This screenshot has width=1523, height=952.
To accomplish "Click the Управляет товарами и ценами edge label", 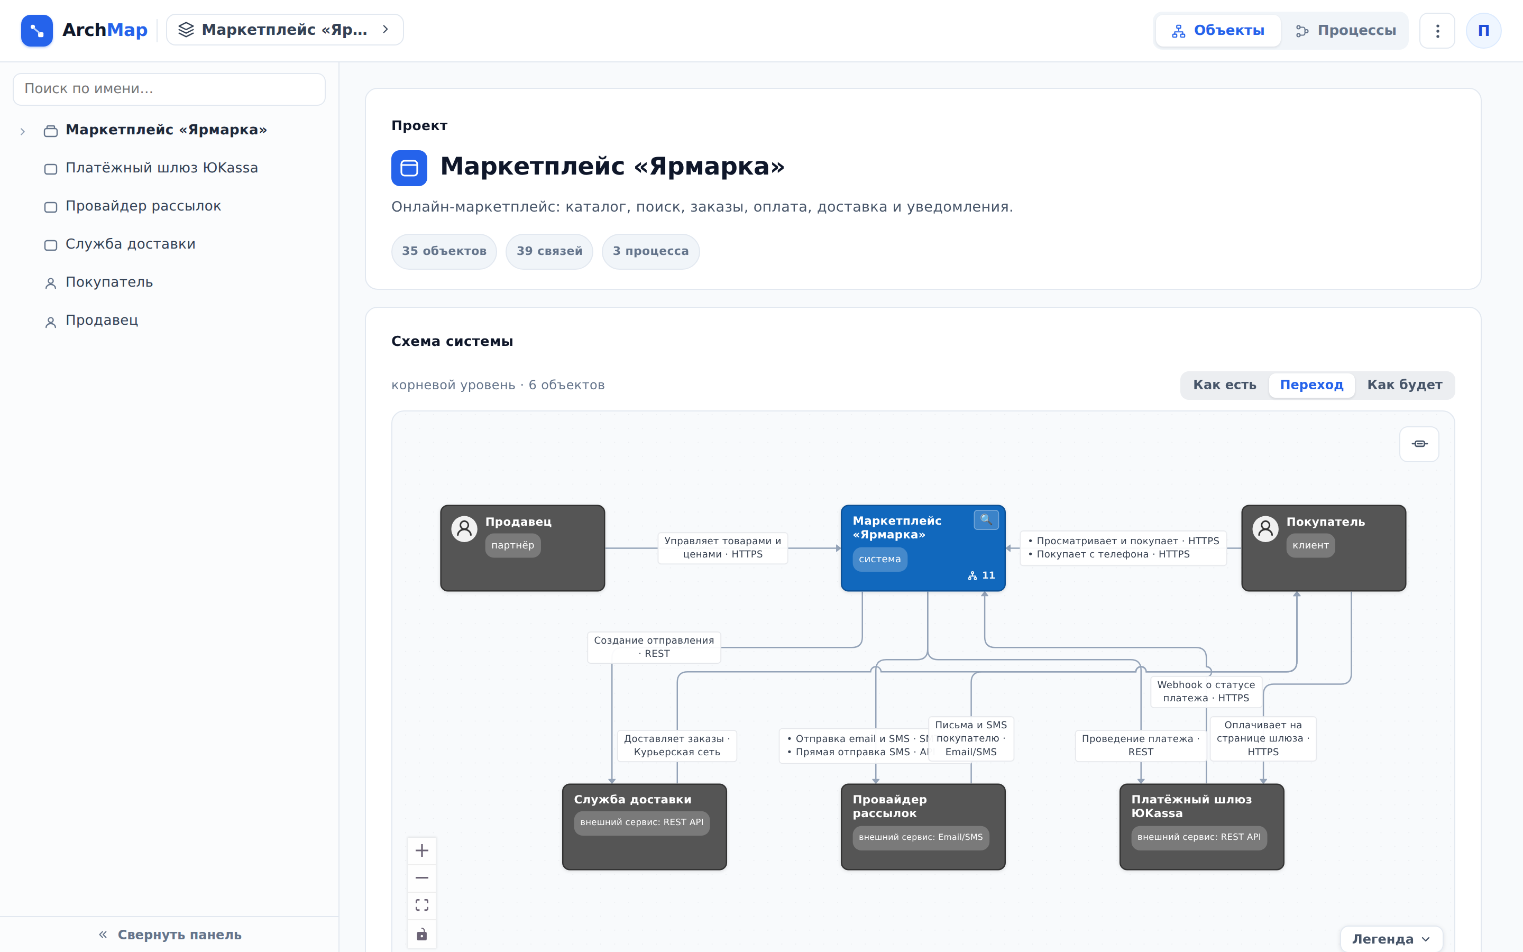I will click(x=722, y=548).
